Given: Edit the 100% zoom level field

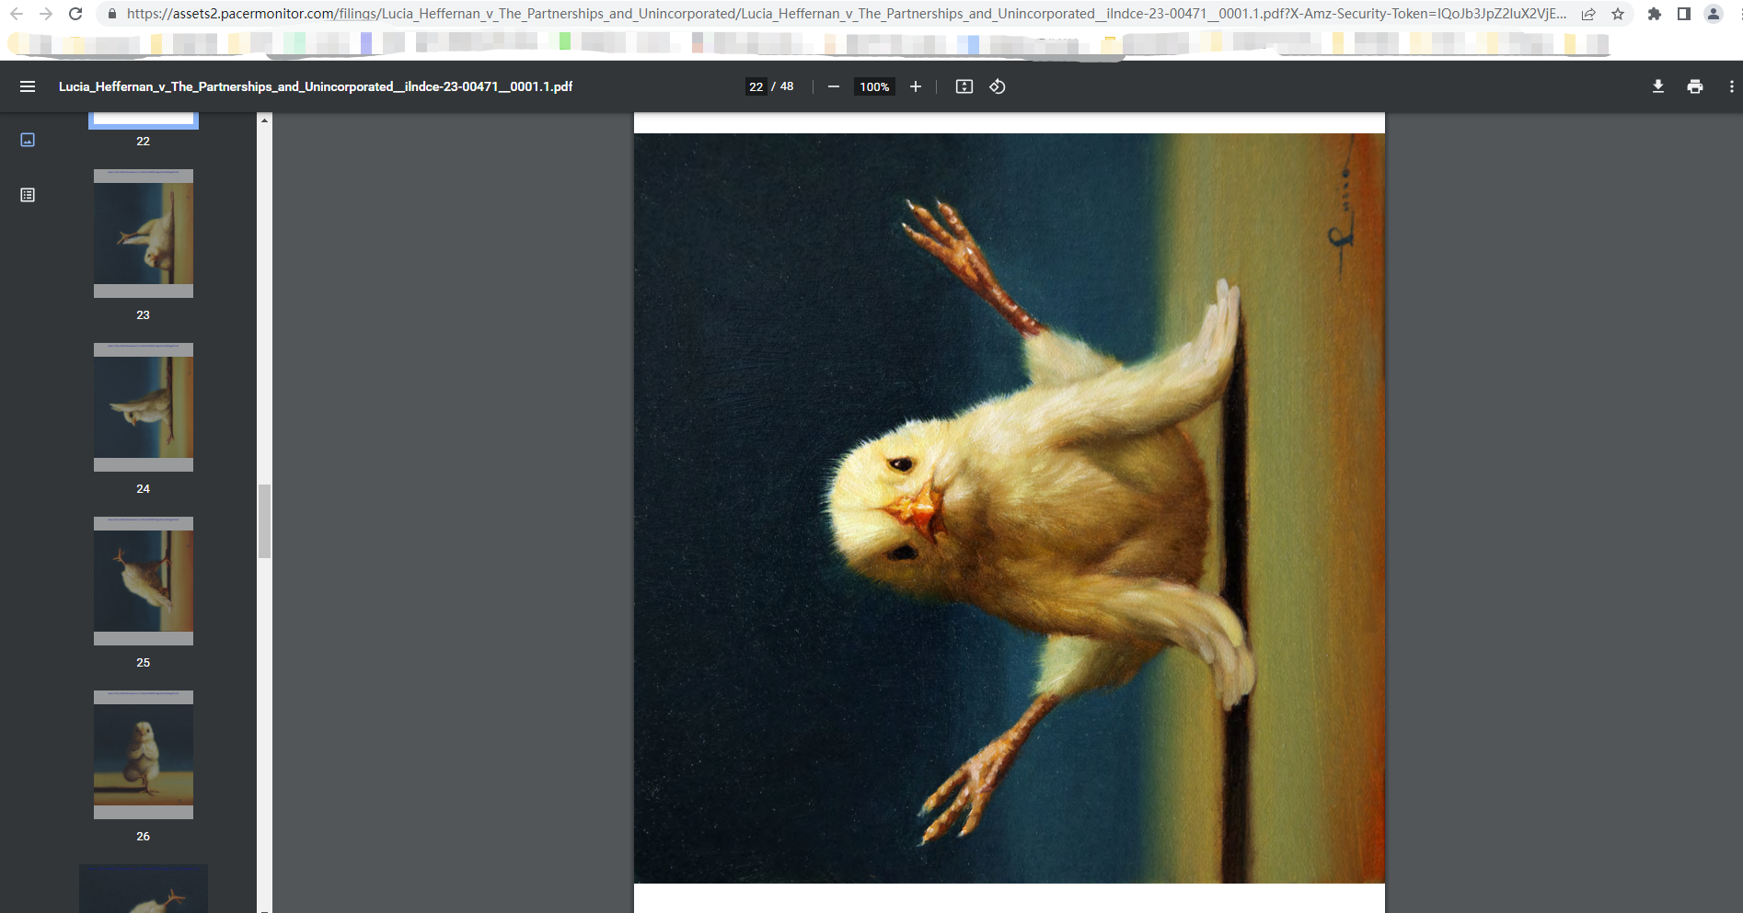Looking at the screenshot, I should point(873,86).
